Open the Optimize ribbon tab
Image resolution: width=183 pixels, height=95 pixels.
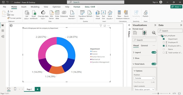point(56,7)
